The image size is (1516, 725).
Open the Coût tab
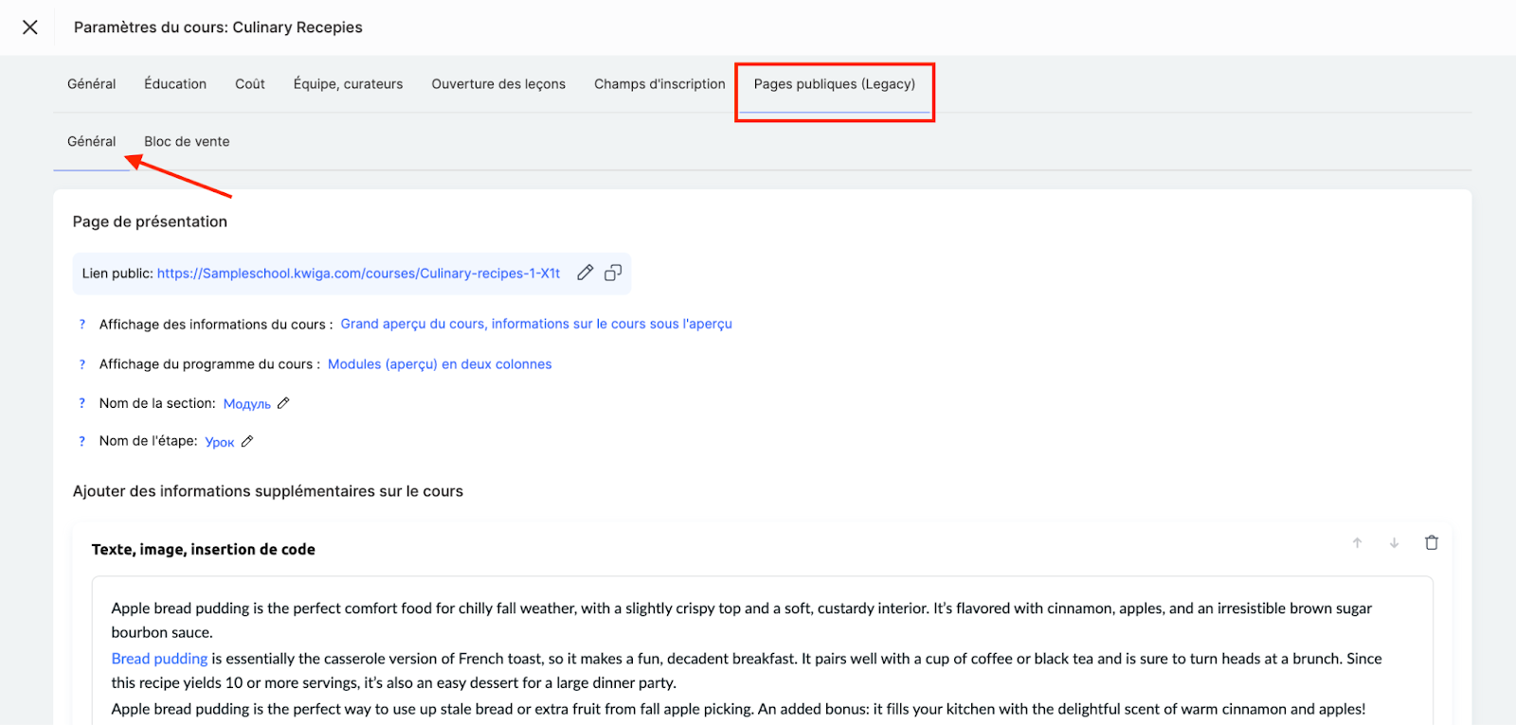[x=250, y=84]
